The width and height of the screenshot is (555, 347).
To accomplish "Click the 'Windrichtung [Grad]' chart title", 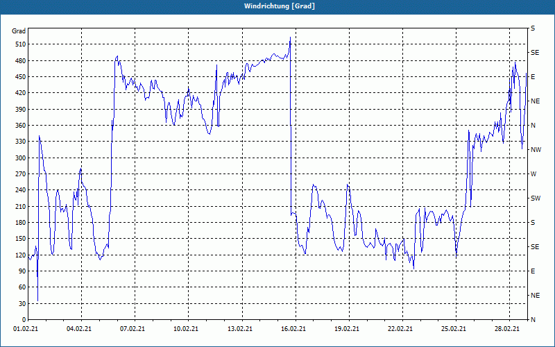I will click(x=280, y=6).
